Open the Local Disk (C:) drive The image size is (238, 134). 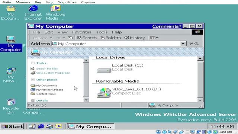120,68
